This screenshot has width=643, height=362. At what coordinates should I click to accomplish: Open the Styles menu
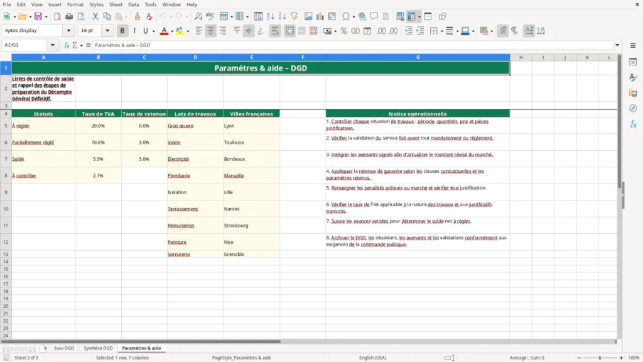96,4
